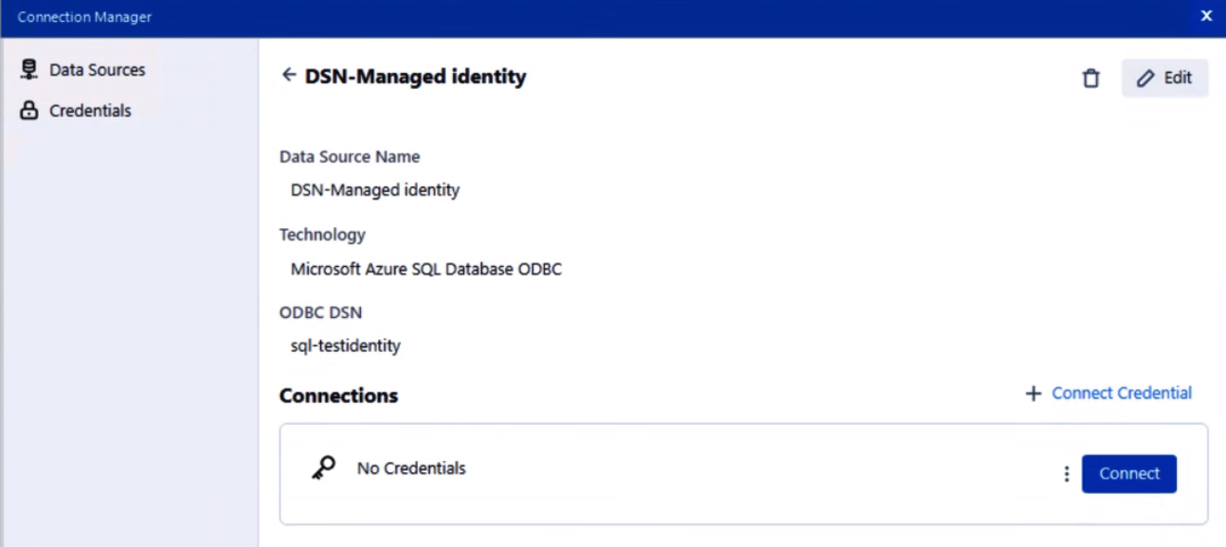Click the DSN-Managed identity page heading
Viewport: 1226px width, 547px height.
click(x=415, y=77)
